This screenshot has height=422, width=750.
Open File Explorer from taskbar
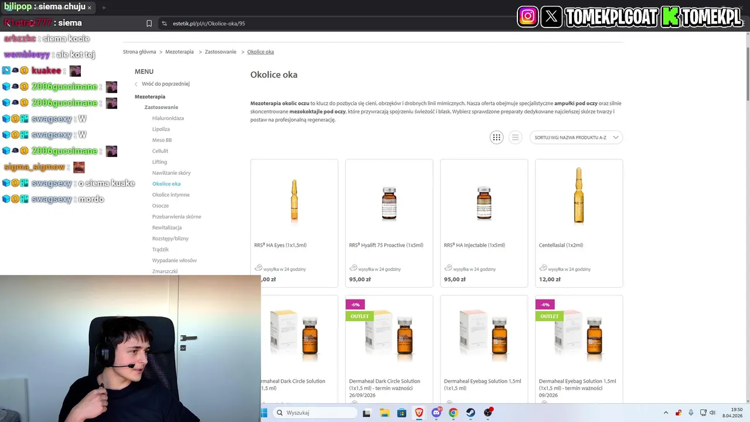tap(384, 413)
